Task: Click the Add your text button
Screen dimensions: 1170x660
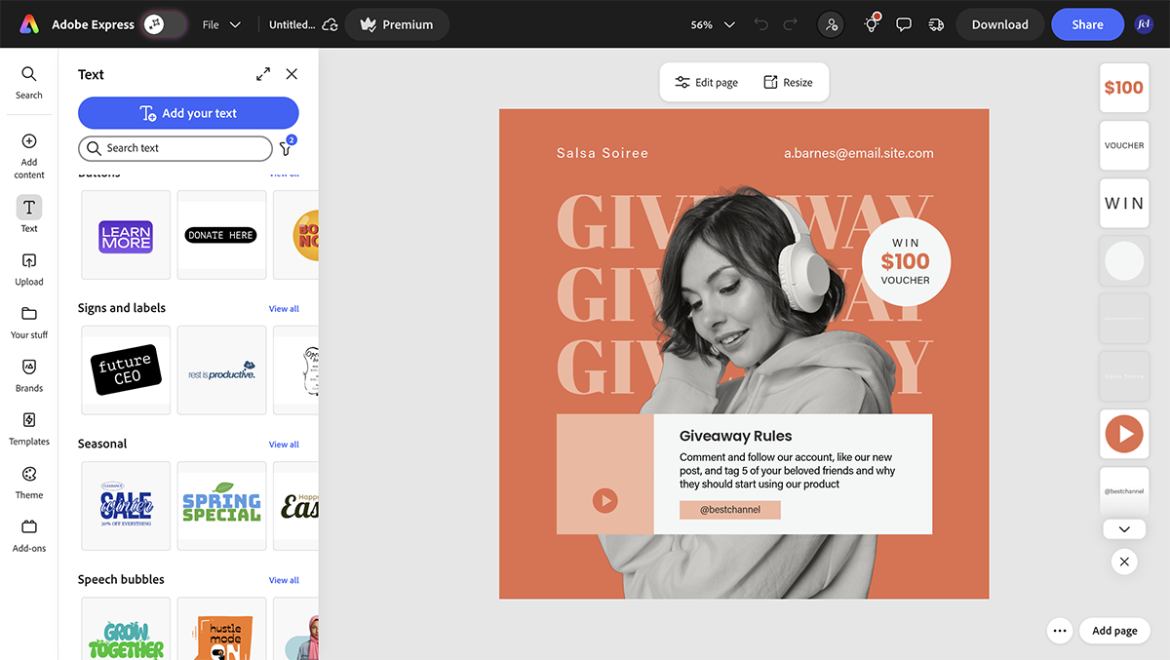Action: [x=188, y=113]
